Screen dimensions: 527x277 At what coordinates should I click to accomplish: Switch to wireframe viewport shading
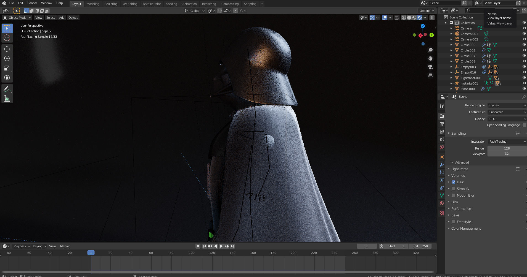click(x=404, y=18)
